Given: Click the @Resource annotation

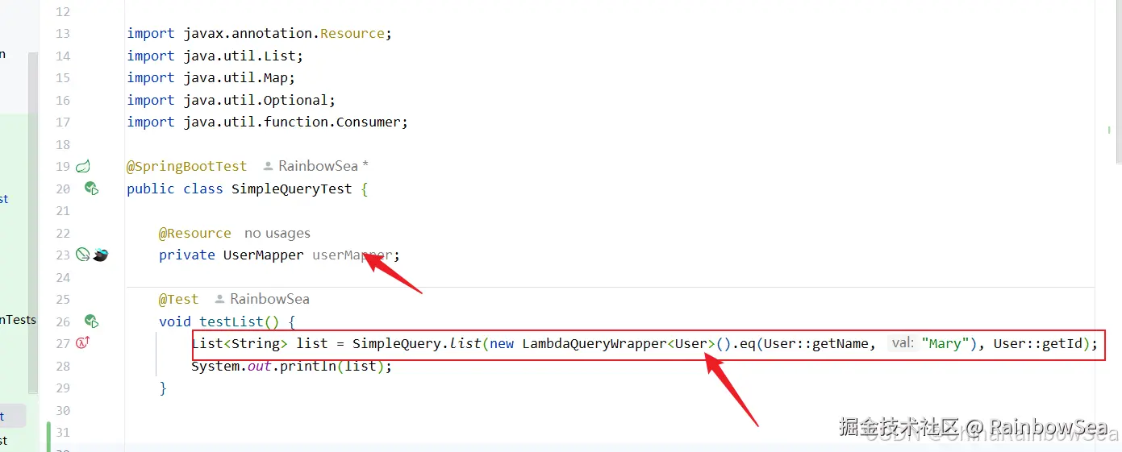Looking at the screenshot, I should (194, 233).
